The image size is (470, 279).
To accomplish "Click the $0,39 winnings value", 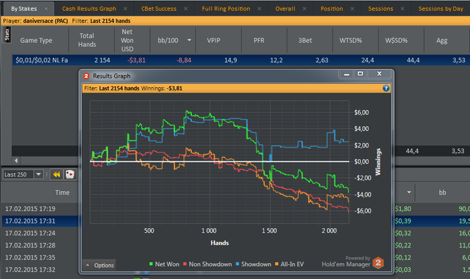I will pyautogui.click(x=403, y=221).
